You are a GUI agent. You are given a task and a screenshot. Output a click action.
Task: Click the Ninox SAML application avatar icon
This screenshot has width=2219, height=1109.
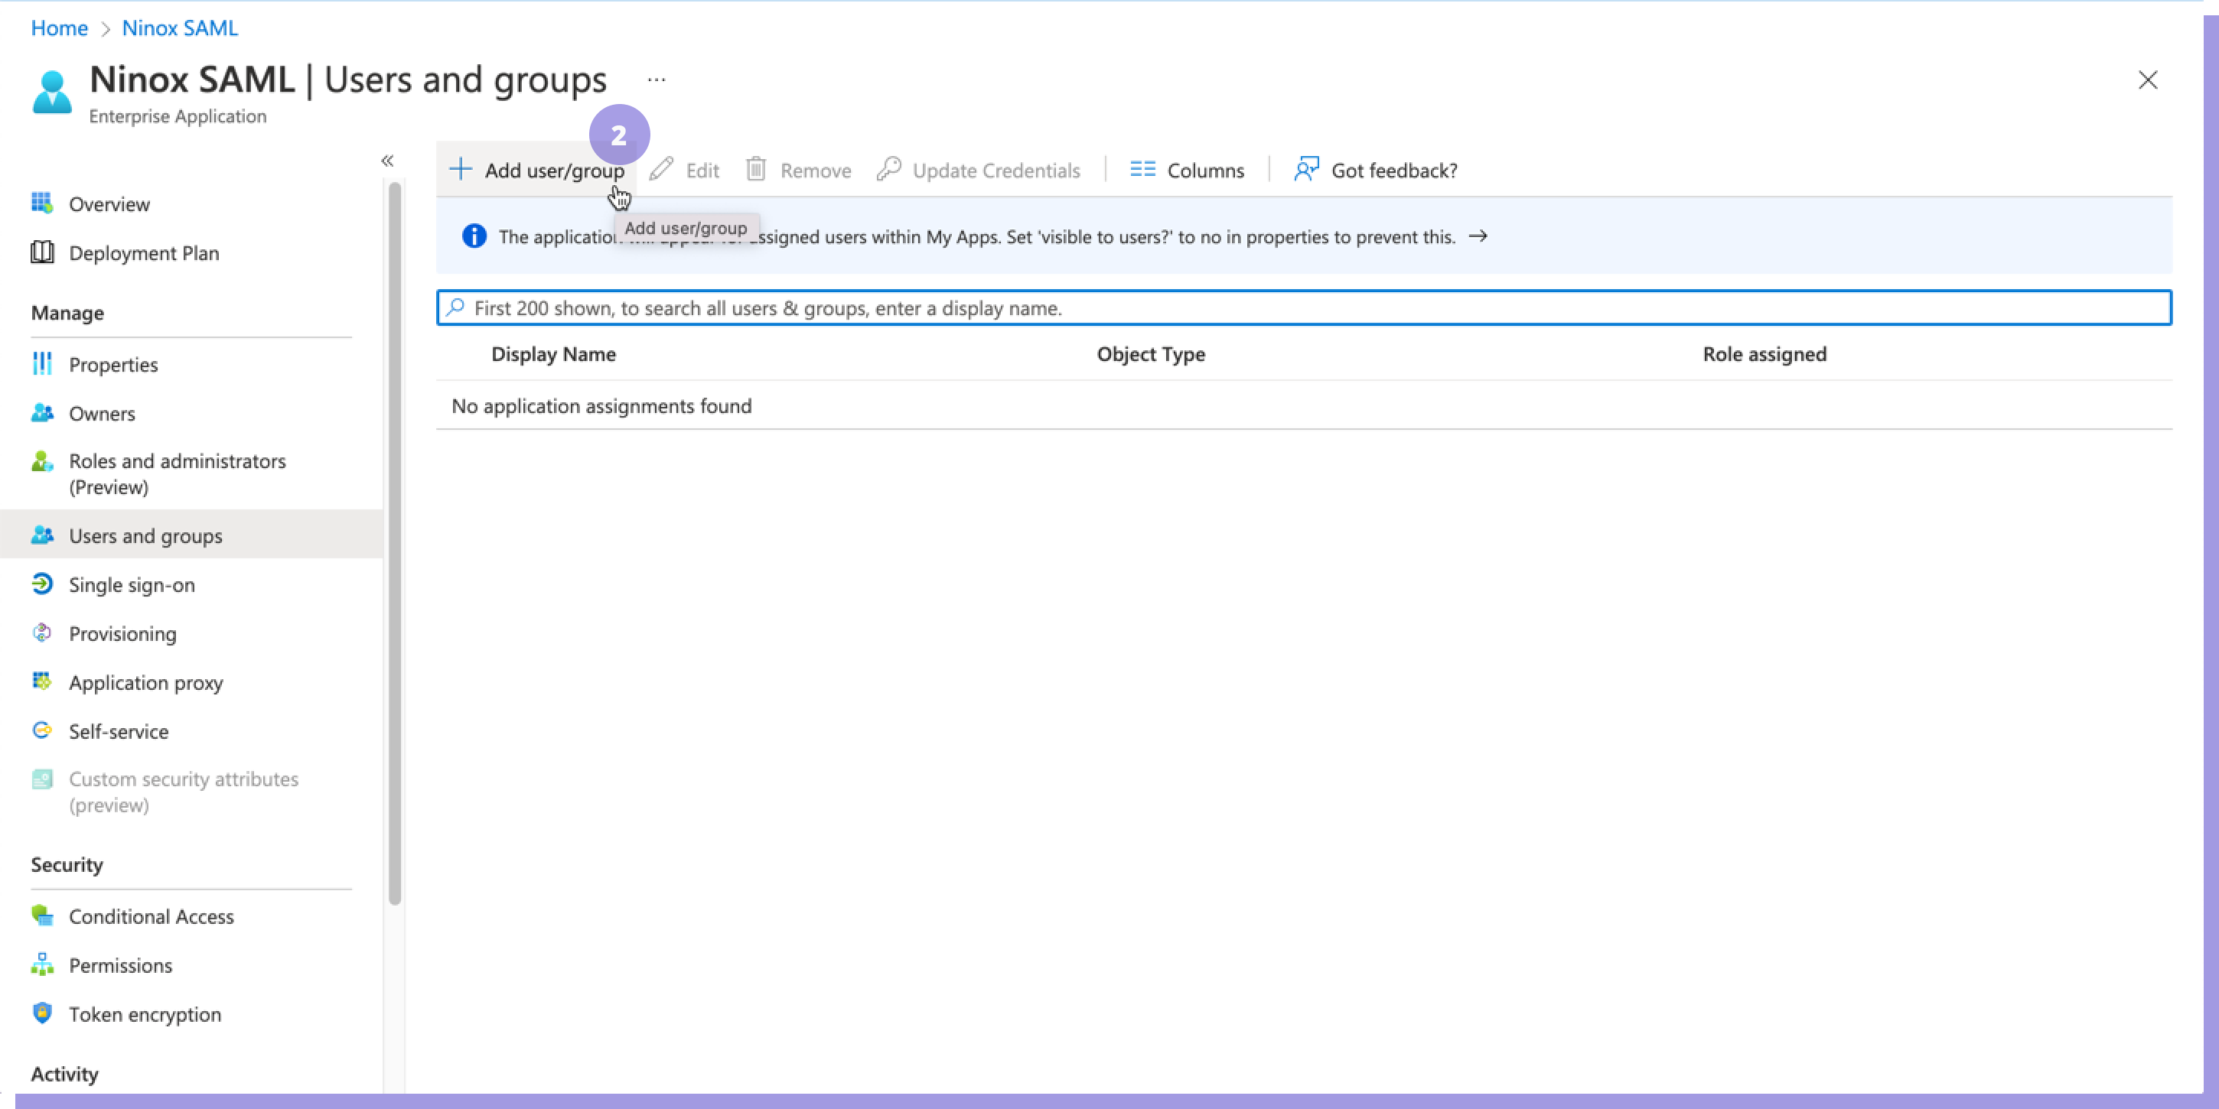pos(52,92)
